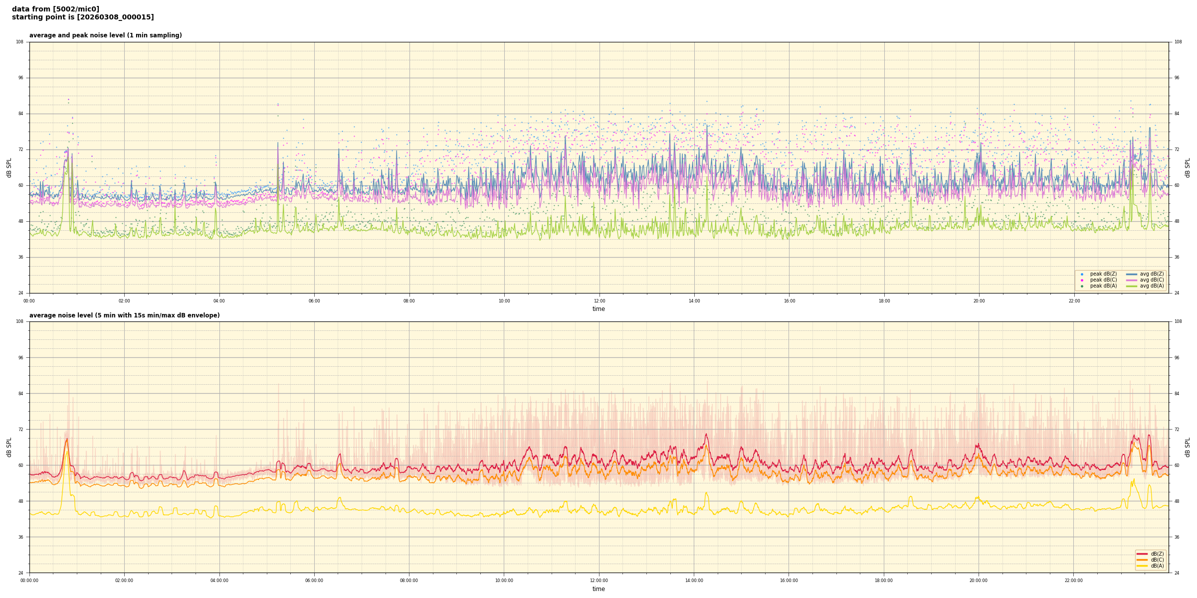
Task: Click the right 'dB SPL' label of the bottom chart
Action: click(1188, 447)
